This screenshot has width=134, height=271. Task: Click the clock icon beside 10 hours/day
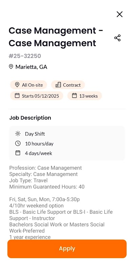click(x=18, y=143)
